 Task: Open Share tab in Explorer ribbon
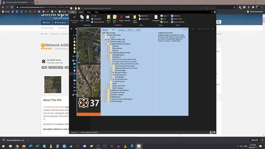89,12
